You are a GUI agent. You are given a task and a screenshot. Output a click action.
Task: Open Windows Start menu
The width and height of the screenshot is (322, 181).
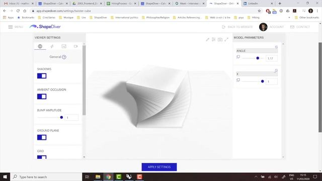[x=5, y=176]
